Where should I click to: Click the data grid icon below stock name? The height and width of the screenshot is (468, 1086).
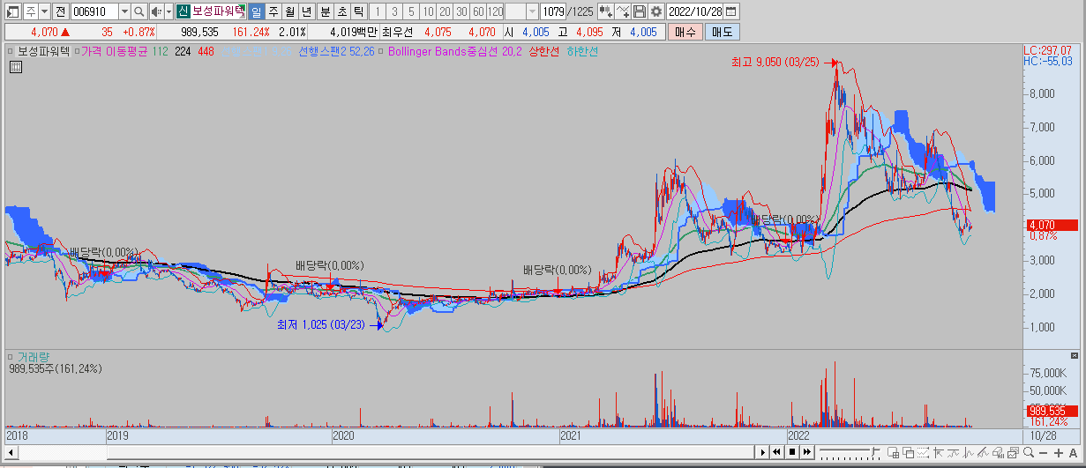click(x=15, y=66)
